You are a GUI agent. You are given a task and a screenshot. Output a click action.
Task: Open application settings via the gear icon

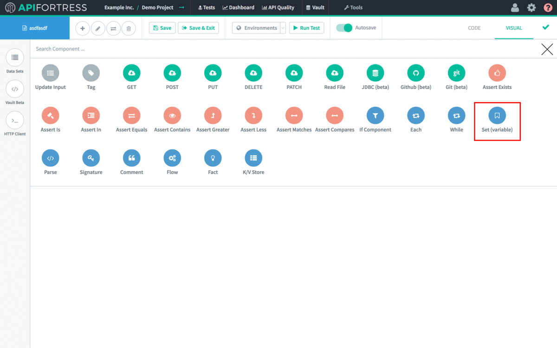pyautogui.click(x=531, y=7)
